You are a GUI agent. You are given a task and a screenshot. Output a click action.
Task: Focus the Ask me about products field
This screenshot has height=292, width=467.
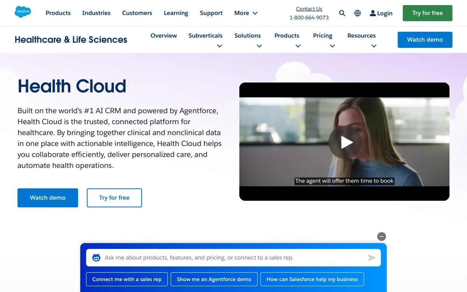[233, 258]
